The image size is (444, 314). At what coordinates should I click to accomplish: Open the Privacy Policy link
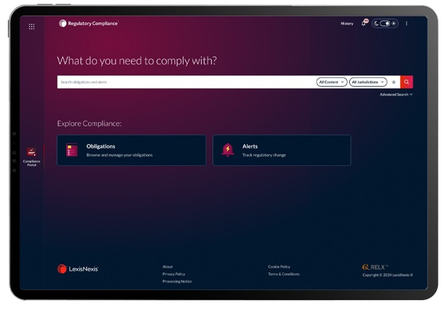coord(174,274)
